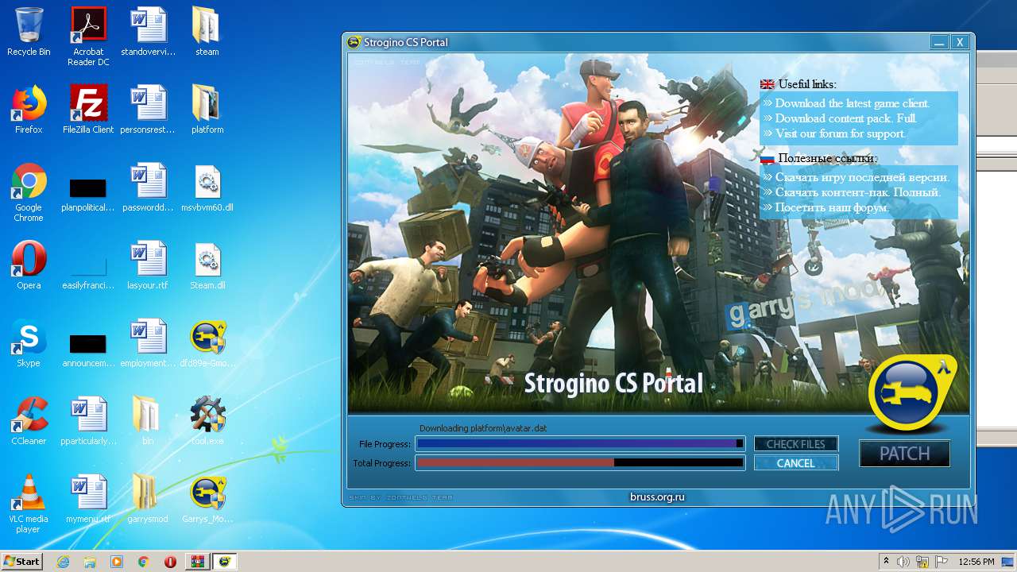Screen dimensions: 1017x572
Task: Launch Acrobat Reader DC from desktop
Action: 88,37
